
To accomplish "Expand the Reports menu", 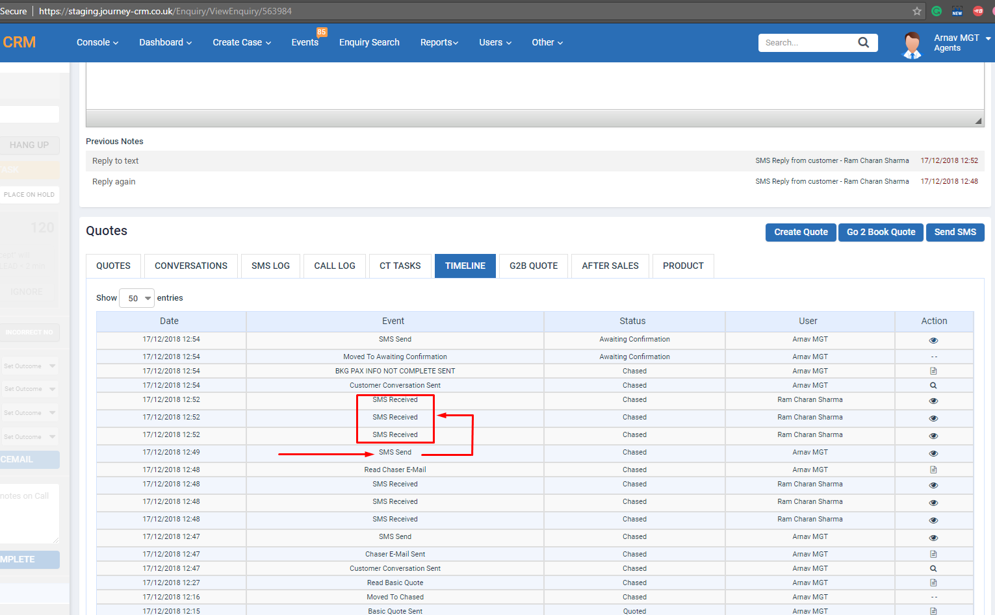I will tap(439, 42).
